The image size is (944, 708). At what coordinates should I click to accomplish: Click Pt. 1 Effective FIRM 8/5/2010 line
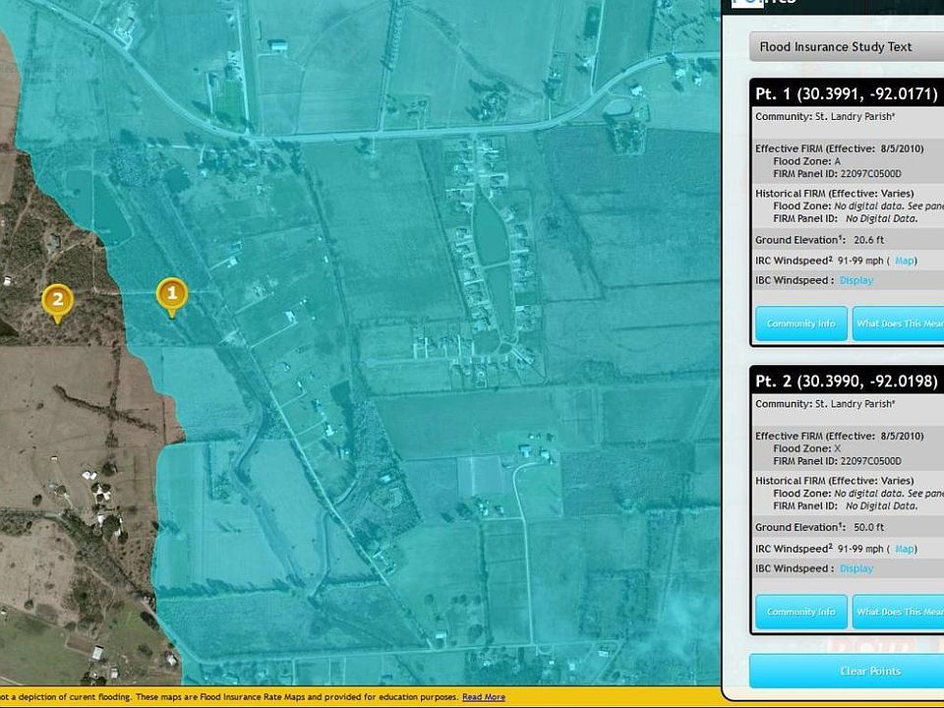click(x=839, y=148)
